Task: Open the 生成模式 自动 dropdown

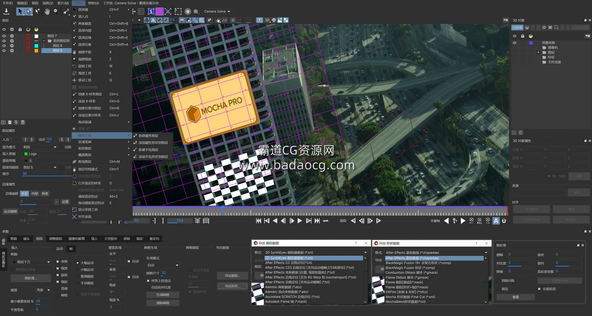Action: tap(162, 265)
